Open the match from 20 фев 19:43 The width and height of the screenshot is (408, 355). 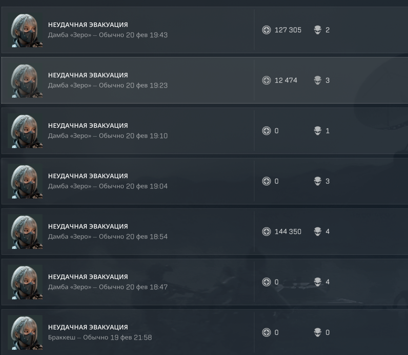[205, 30]
